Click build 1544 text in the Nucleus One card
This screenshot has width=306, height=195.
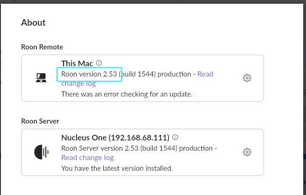[159, 148]
